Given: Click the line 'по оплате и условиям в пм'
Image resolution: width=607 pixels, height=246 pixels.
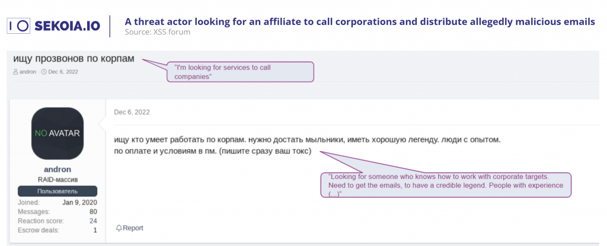Looking at the screenshot, I should click(213, 151).
